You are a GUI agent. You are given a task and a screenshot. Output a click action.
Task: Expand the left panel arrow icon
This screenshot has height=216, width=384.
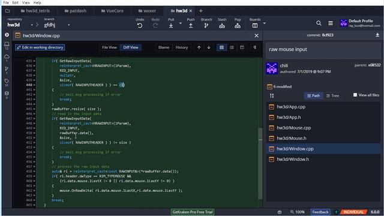tap(7, 35)
